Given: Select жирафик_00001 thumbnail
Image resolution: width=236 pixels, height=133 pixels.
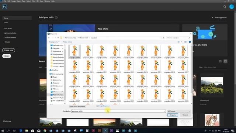Looking at the screenshot, I should pyautogui.click(x=88, y=52).
